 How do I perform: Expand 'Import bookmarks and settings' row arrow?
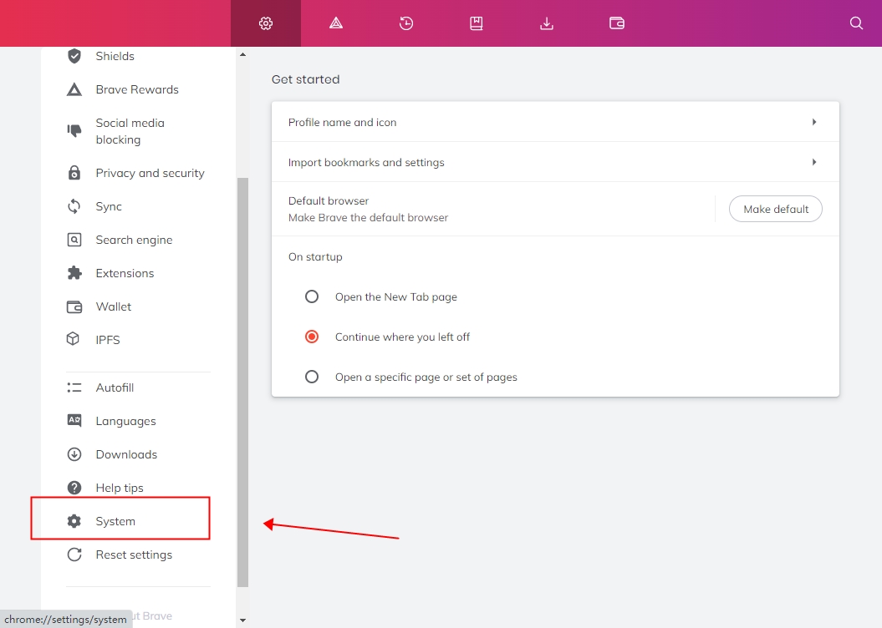pyautogui.click(x=813, y=162)
